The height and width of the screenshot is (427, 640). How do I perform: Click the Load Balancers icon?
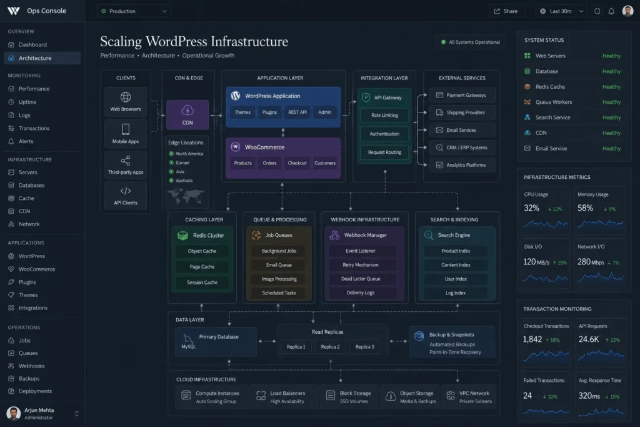261,396
